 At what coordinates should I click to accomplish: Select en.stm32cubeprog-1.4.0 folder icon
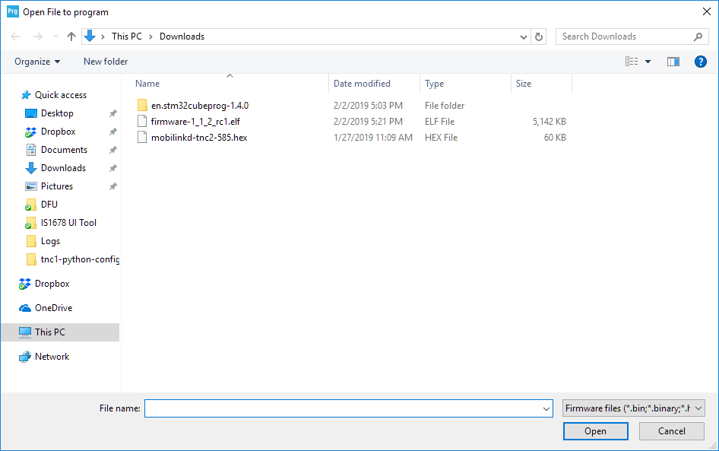(x=142, y=106)
